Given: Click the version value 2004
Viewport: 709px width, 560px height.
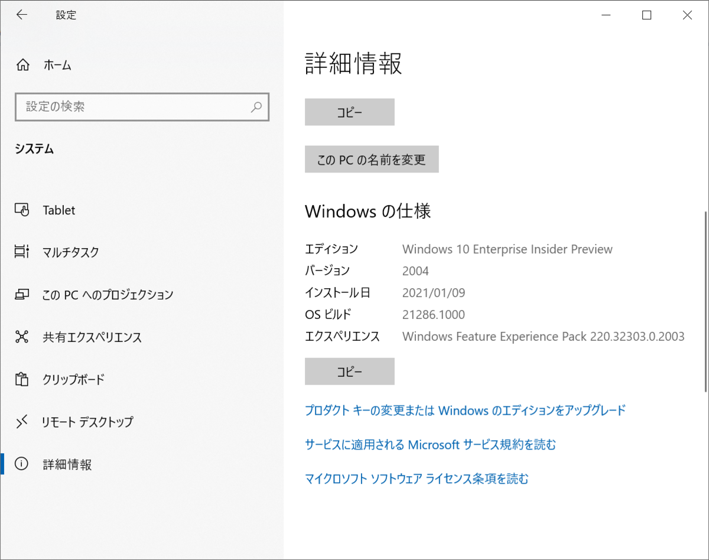Looking at the screenshot, I should [x=415, y=271].
